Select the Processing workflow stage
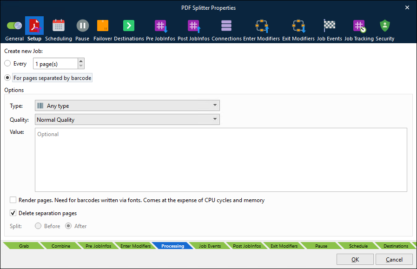 (172, 246)
